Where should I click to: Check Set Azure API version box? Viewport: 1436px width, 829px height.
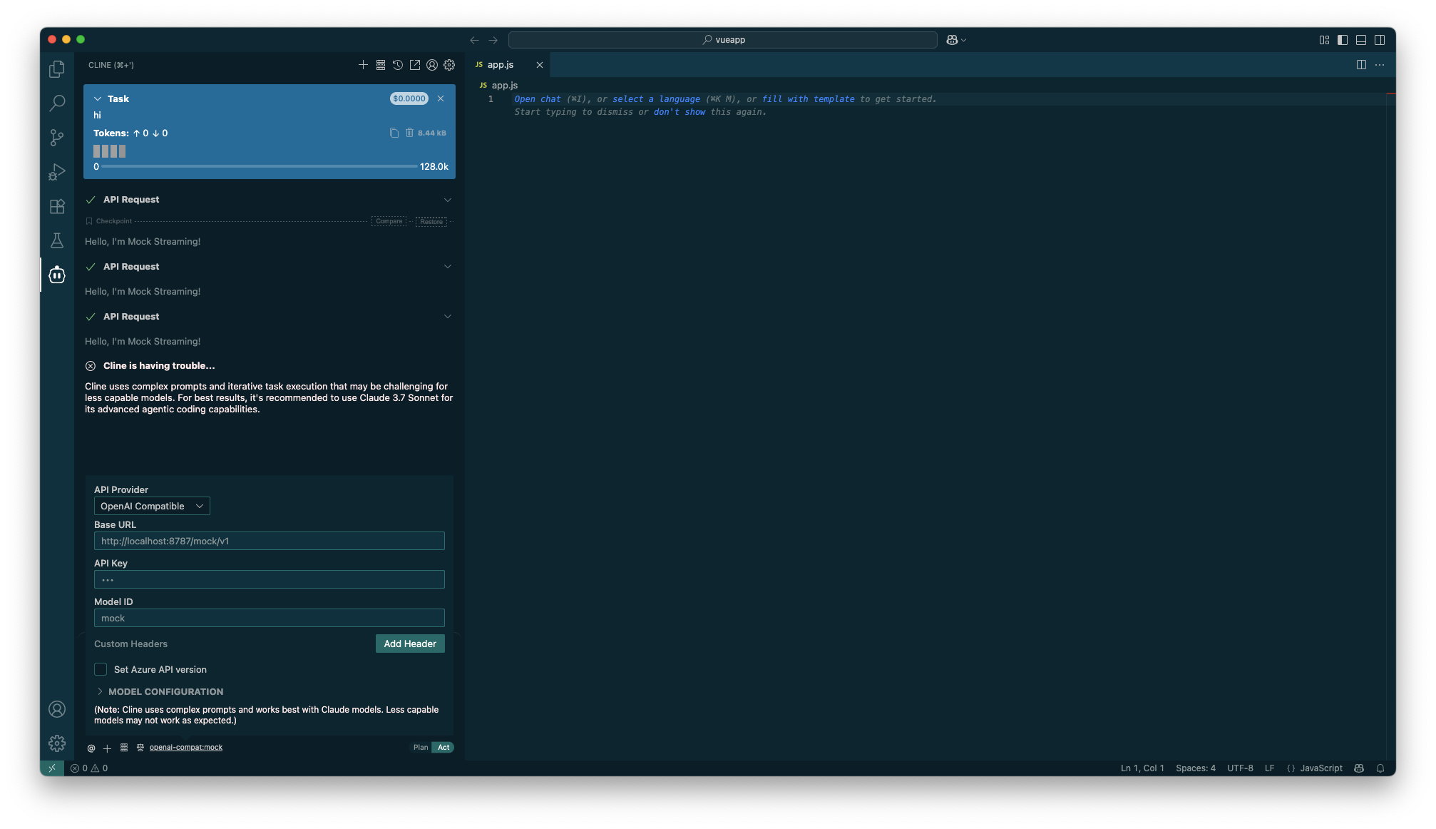coord(101,669)
